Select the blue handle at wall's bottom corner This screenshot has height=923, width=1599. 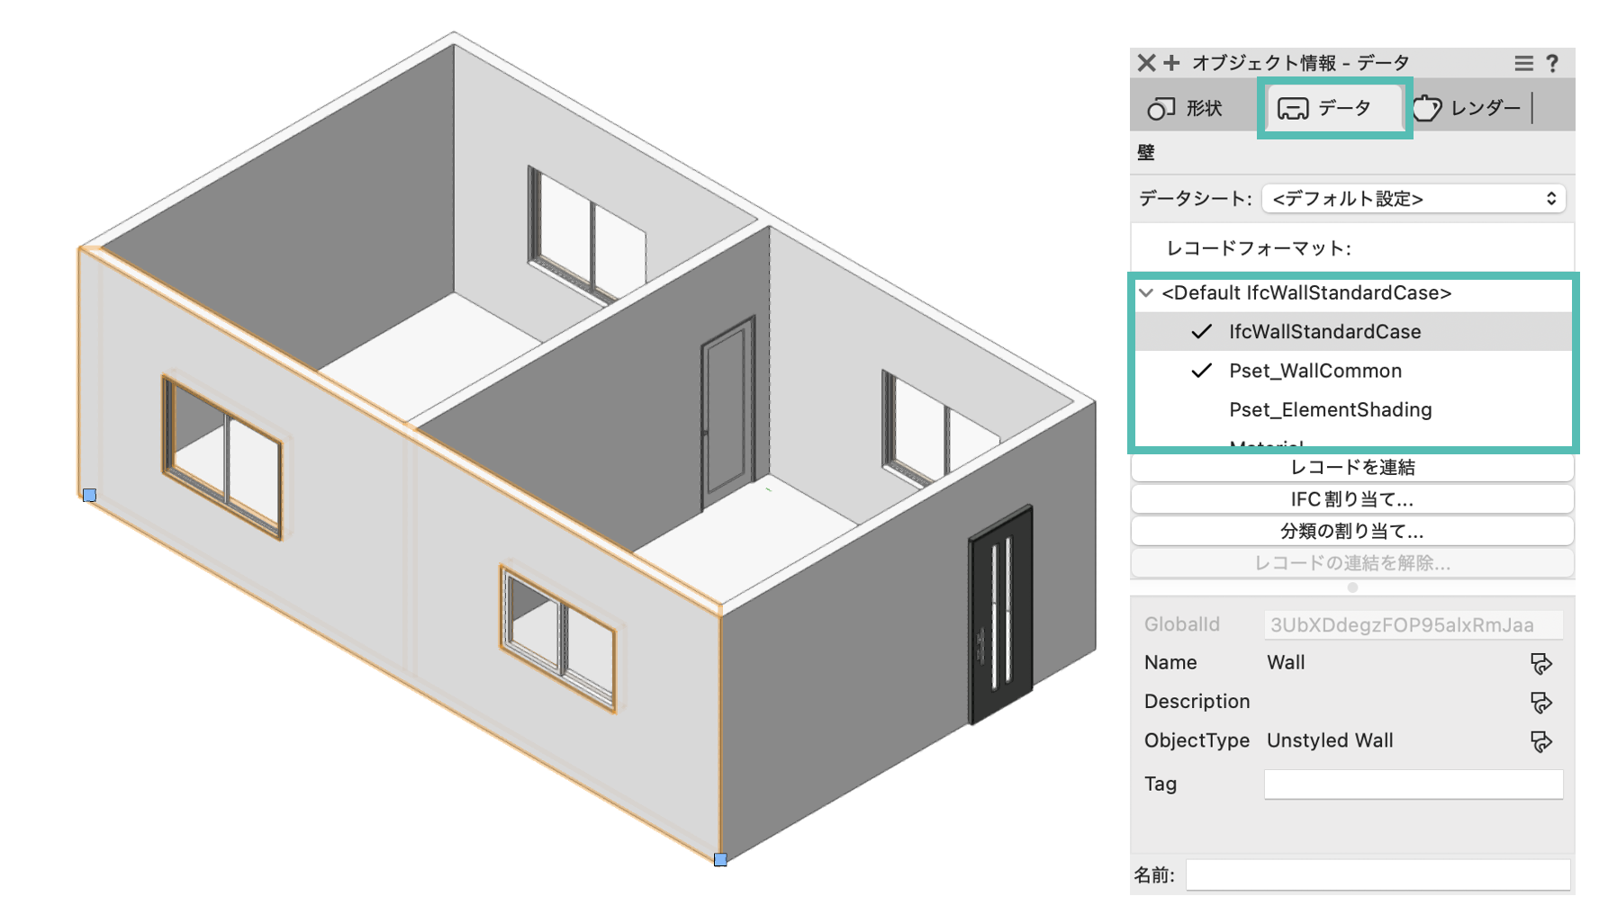click(720, 859)
